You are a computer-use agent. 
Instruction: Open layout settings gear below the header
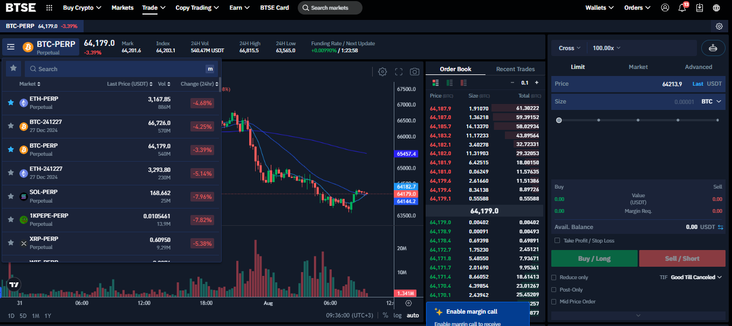719,26
